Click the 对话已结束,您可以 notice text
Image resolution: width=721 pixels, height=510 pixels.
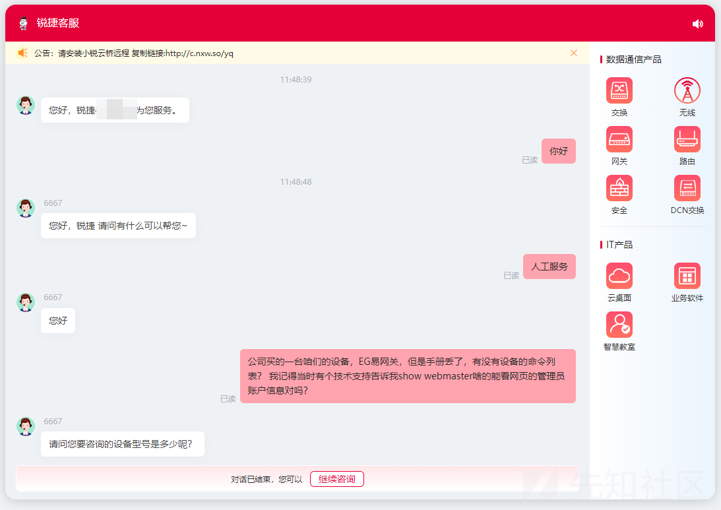tap(266, 479)
